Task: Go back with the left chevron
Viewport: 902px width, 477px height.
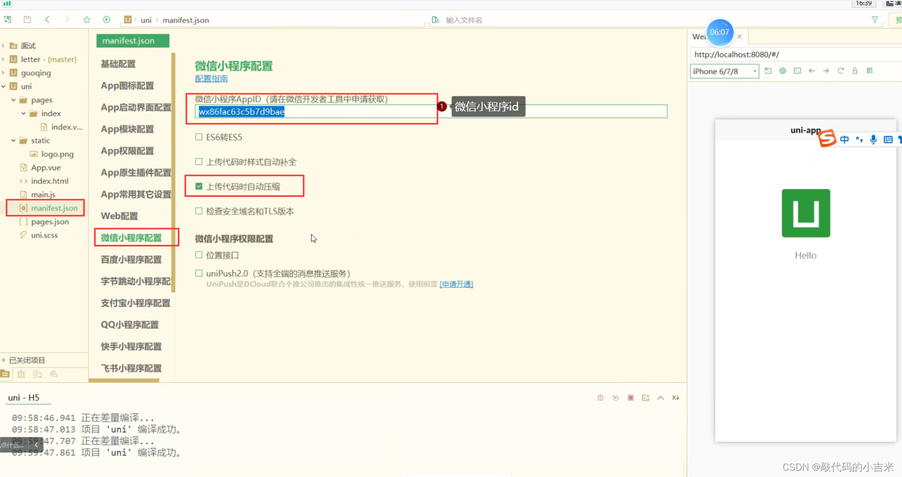Action: tap(47, 19)
